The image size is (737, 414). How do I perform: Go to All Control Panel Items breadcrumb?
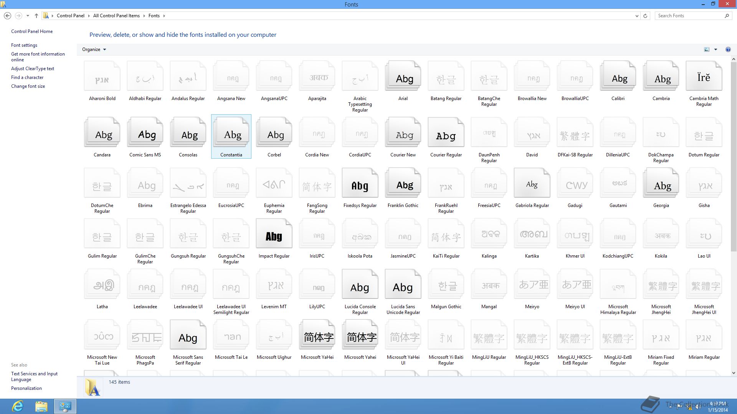pyautogui.click(x=116, y=16)
